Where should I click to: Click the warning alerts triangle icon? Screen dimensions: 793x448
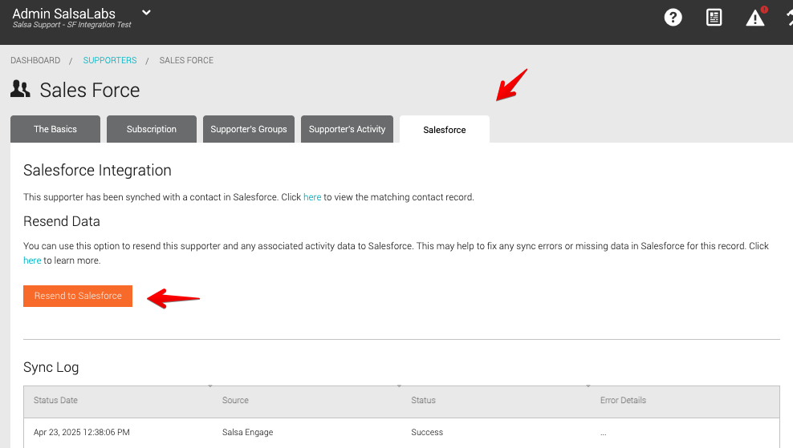[x=755, y=18]
